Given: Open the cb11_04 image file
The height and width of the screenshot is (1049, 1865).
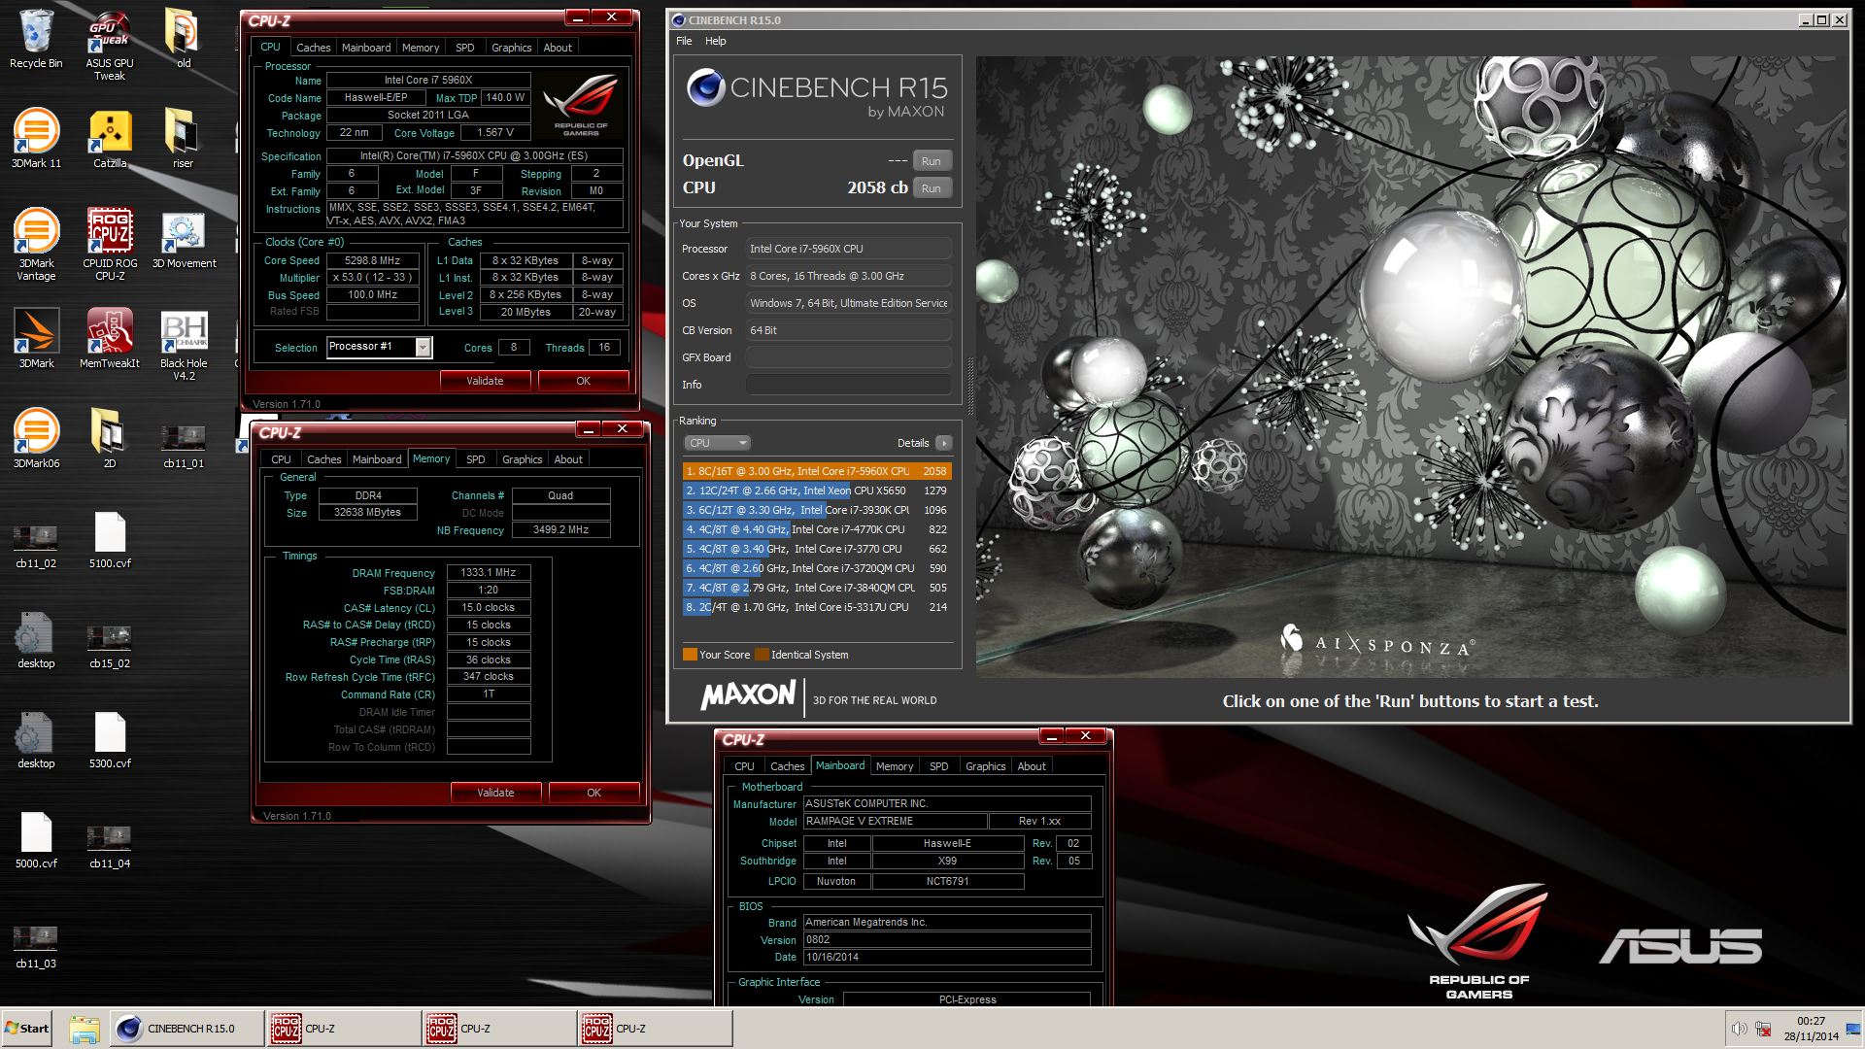Looking at the screenshot, I should (110, 845).
